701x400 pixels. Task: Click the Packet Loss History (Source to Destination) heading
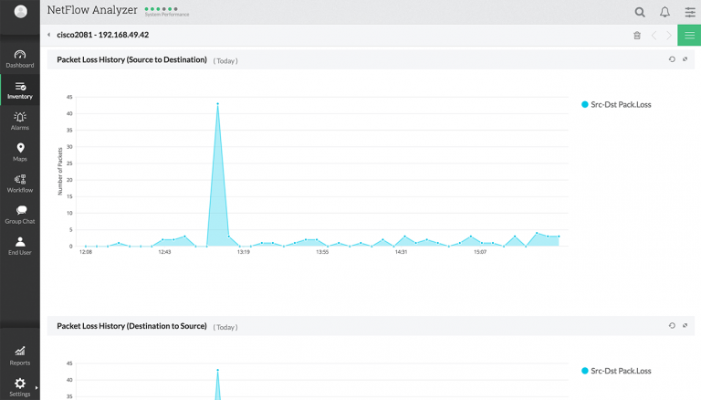[x=131, y=59]
